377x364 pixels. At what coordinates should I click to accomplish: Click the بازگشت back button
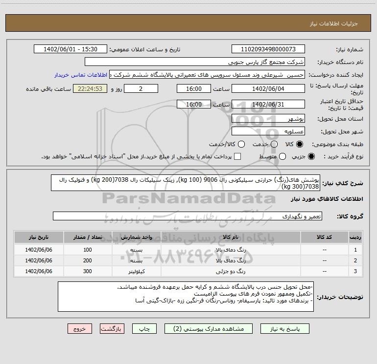point(112,328)
